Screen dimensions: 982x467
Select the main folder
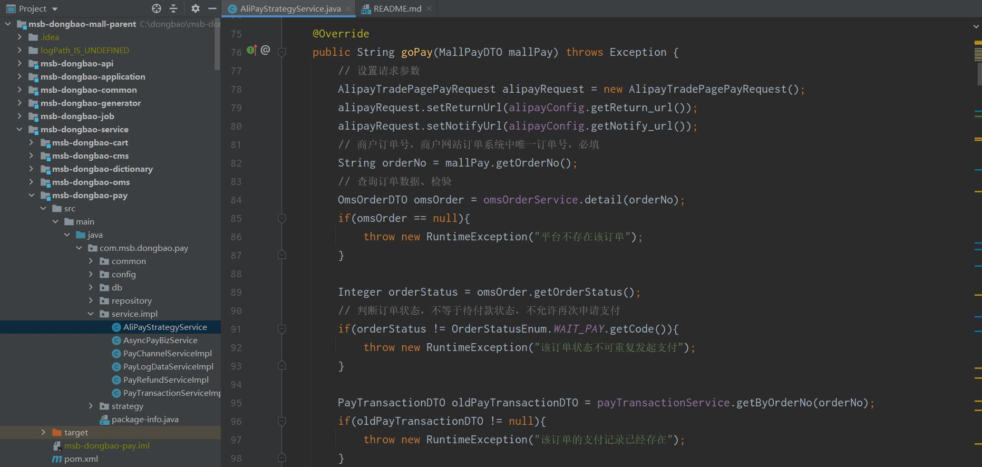point(85,221)
